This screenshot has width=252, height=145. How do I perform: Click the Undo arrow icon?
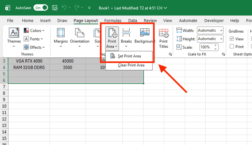[64, 8]
